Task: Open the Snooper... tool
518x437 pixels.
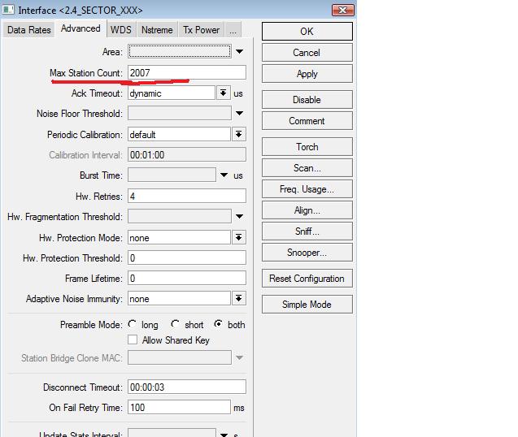Action: click(307, 253)
